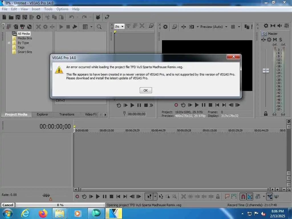This screenshot has width=292, height=219.
Task: Click the main timeline Record button
Action: coord(77,196)
